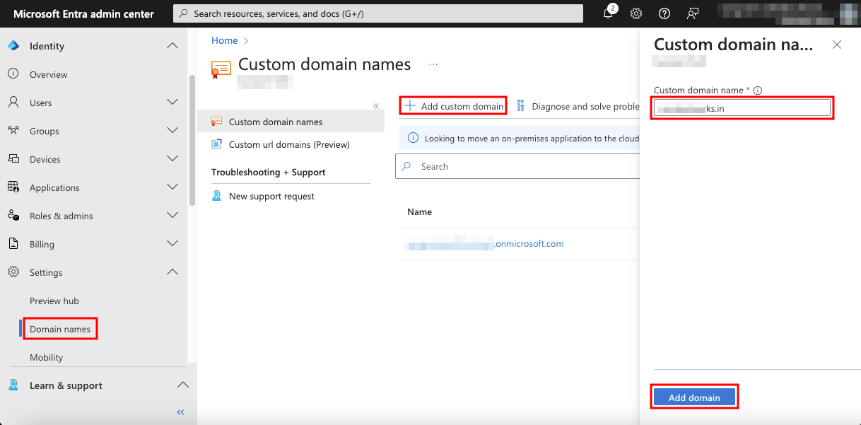Click the magnifier icon in domain Search box

tap(406, 167)
